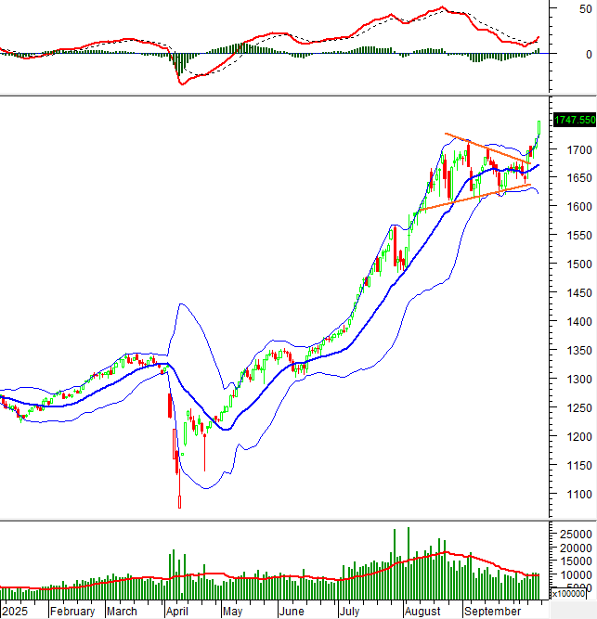Screen dimensions: 597x619
Task: Select the September month marker
Action: click(492, 612)
